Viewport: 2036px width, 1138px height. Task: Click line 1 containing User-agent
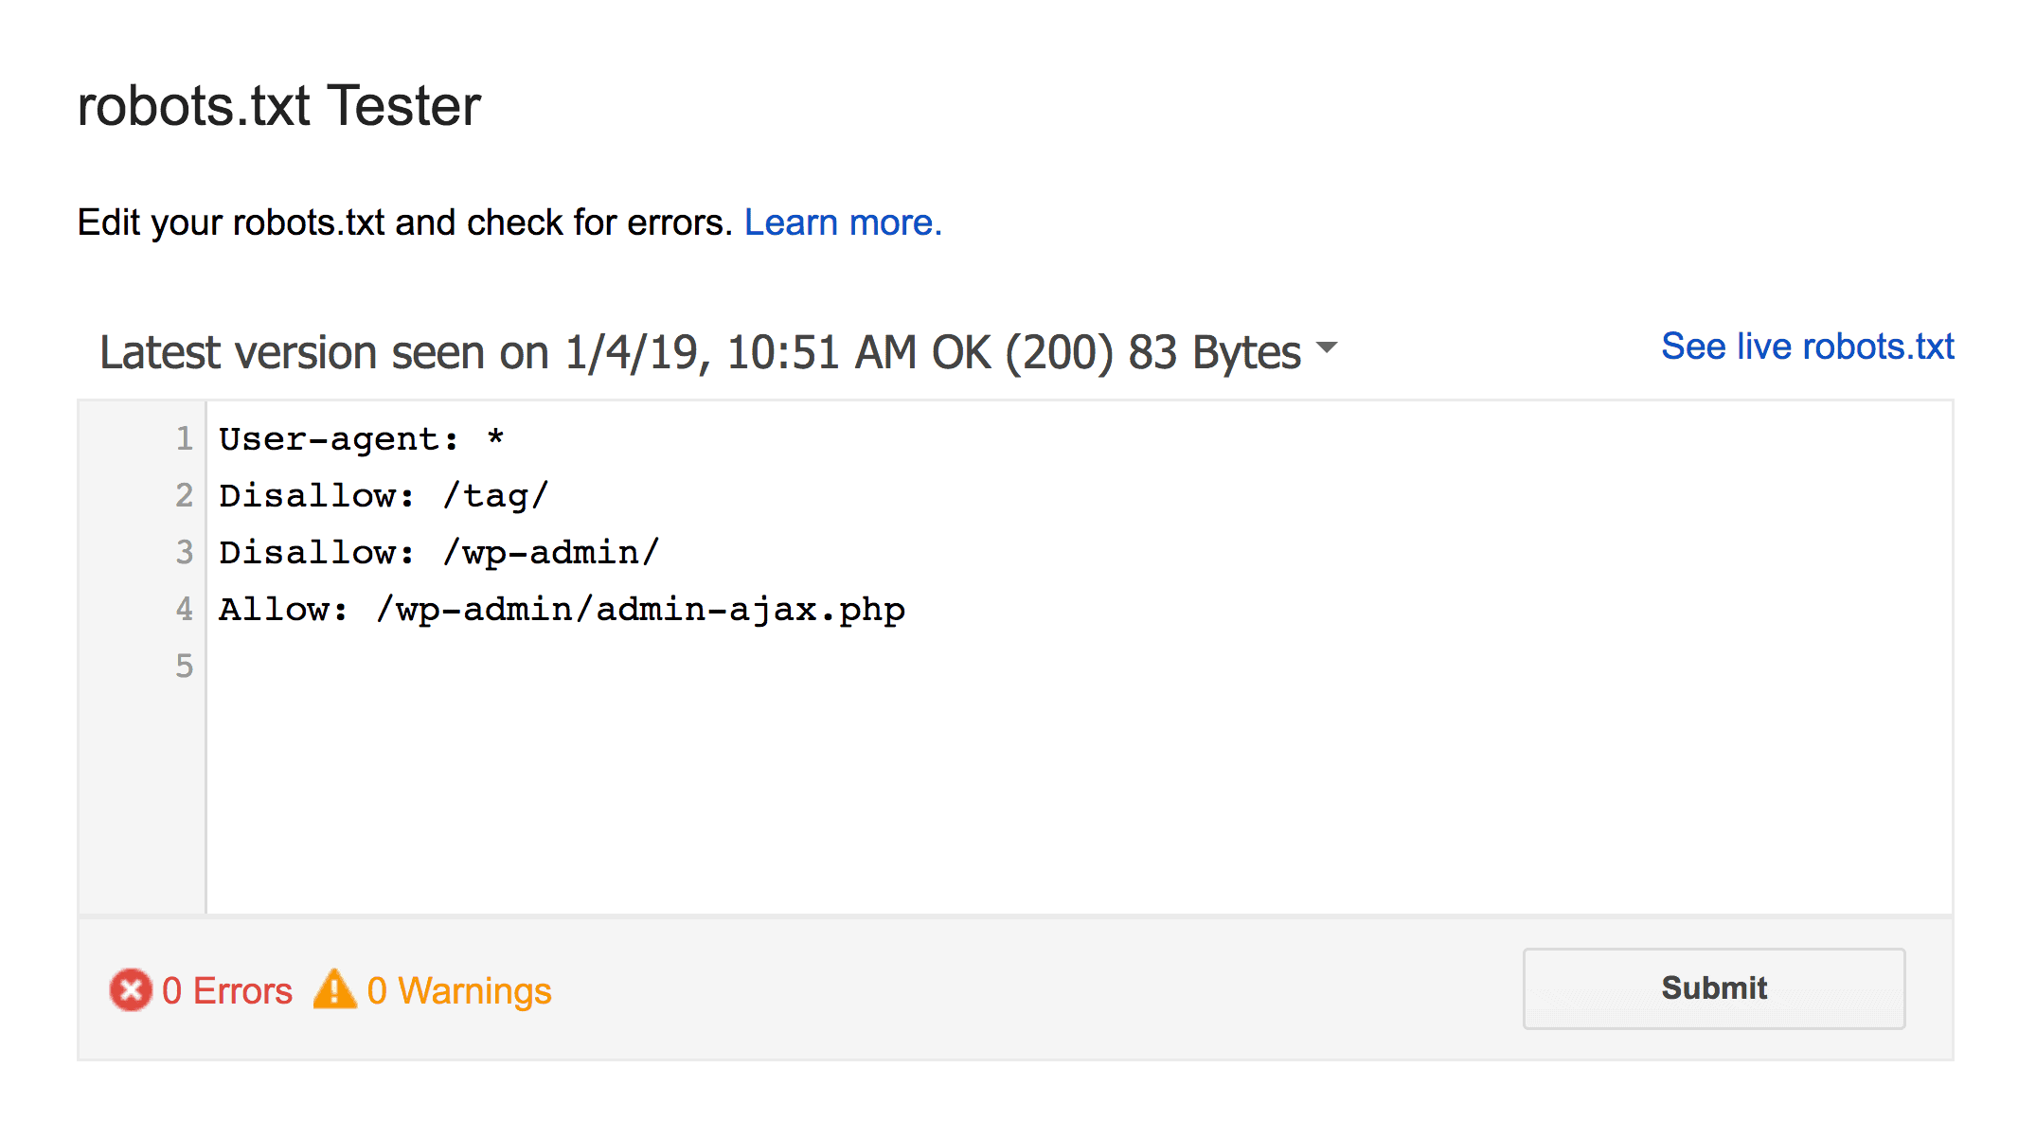363,437
